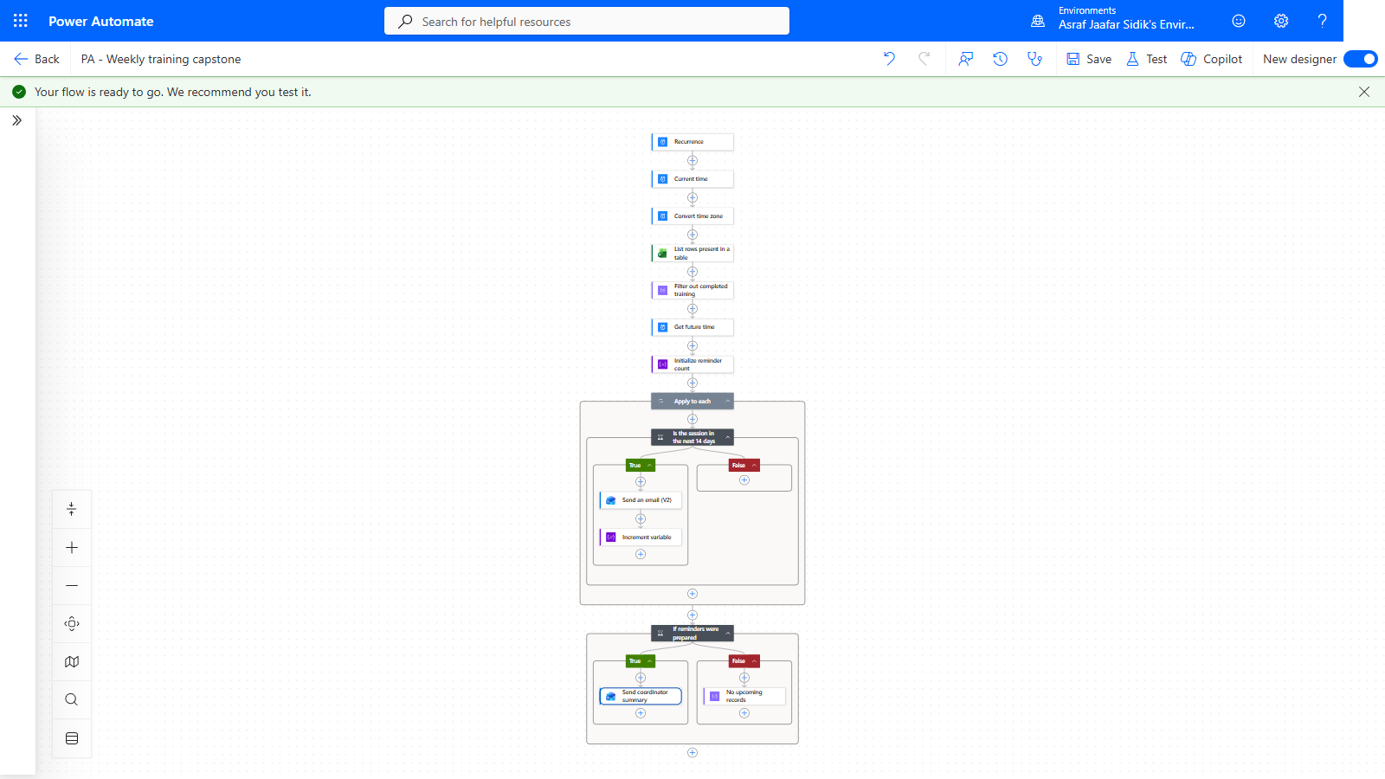Turn off the New designer toggle
Screen dimensions: 1385x779
click(1361, 59)
